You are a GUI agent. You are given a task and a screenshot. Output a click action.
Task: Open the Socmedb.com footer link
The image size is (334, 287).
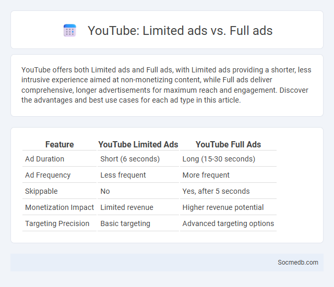(298, 263)
